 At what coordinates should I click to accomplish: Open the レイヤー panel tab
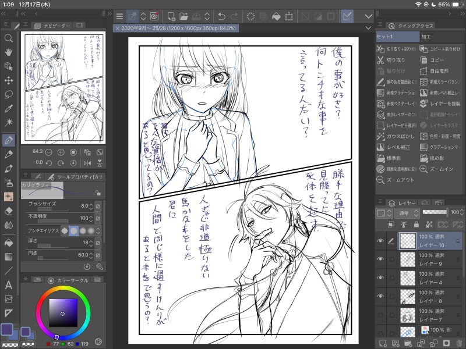403,203
